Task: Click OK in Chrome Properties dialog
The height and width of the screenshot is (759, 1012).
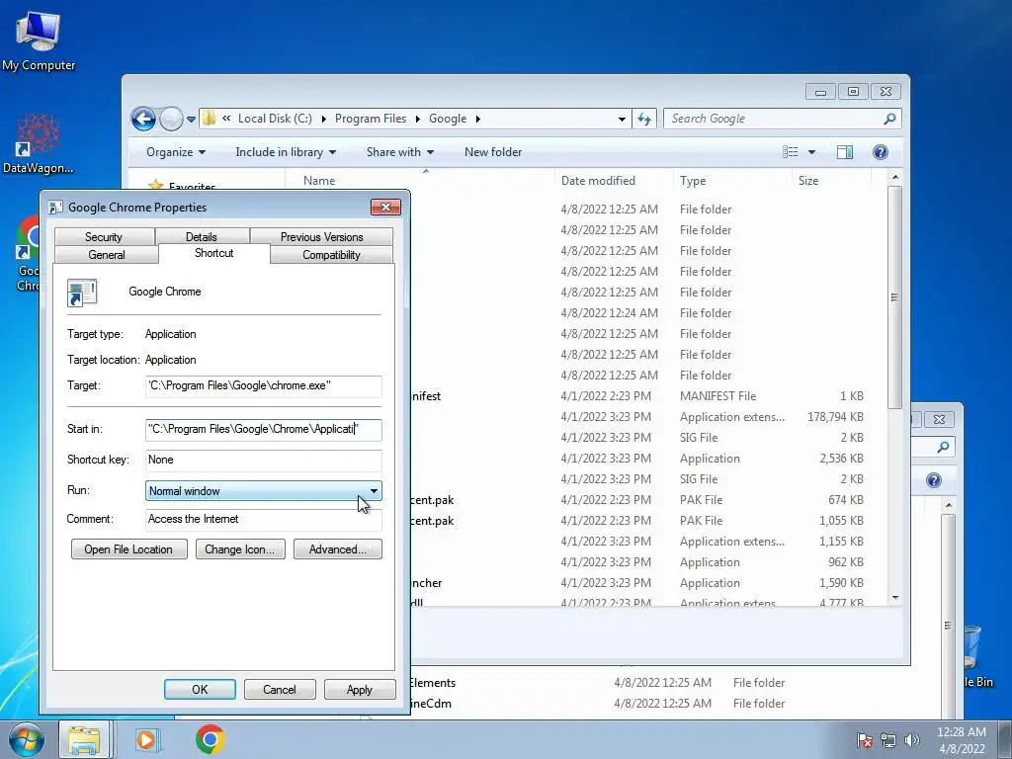Action: [200, 689]
